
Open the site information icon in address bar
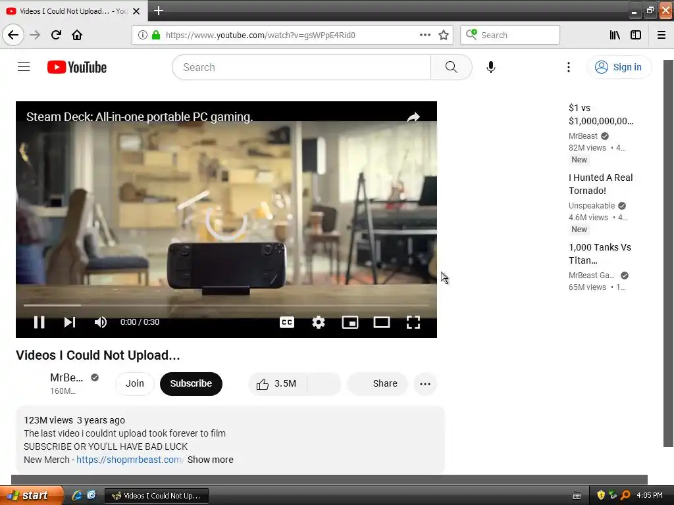click(x=143, y=35)
